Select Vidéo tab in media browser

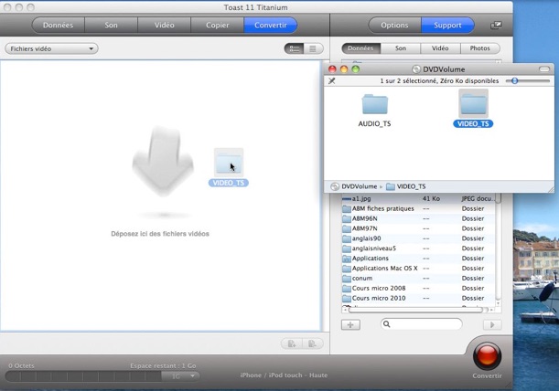tap(440, 48)
